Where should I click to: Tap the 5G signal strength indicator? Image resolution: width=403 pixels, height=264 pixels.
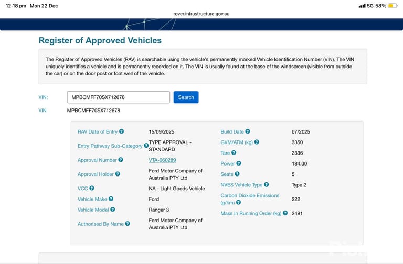[362, 6]
